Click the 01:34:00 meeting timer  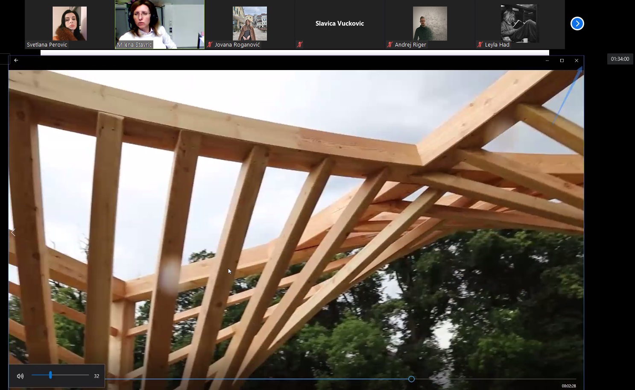(620, 59)
